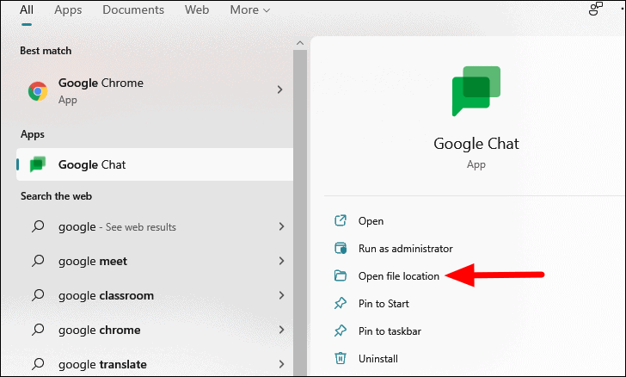Expand Google Chrome result with its chevron

[x=279, y=90]
